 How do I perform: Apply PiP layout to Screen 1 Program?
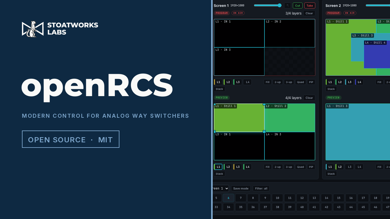[x=311, y=82]
